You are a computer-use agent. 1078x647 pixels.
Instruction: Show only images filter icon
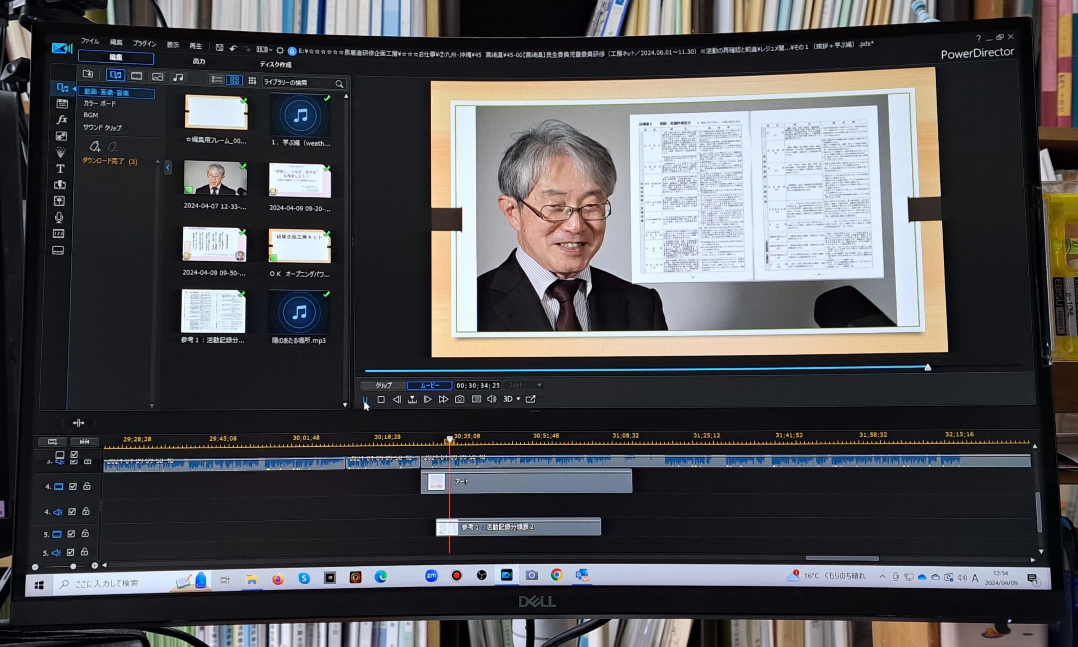(x=157, y=77)
